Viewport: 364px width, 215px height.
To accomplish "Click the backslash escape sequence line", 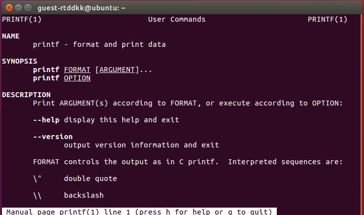I will 68,195.
